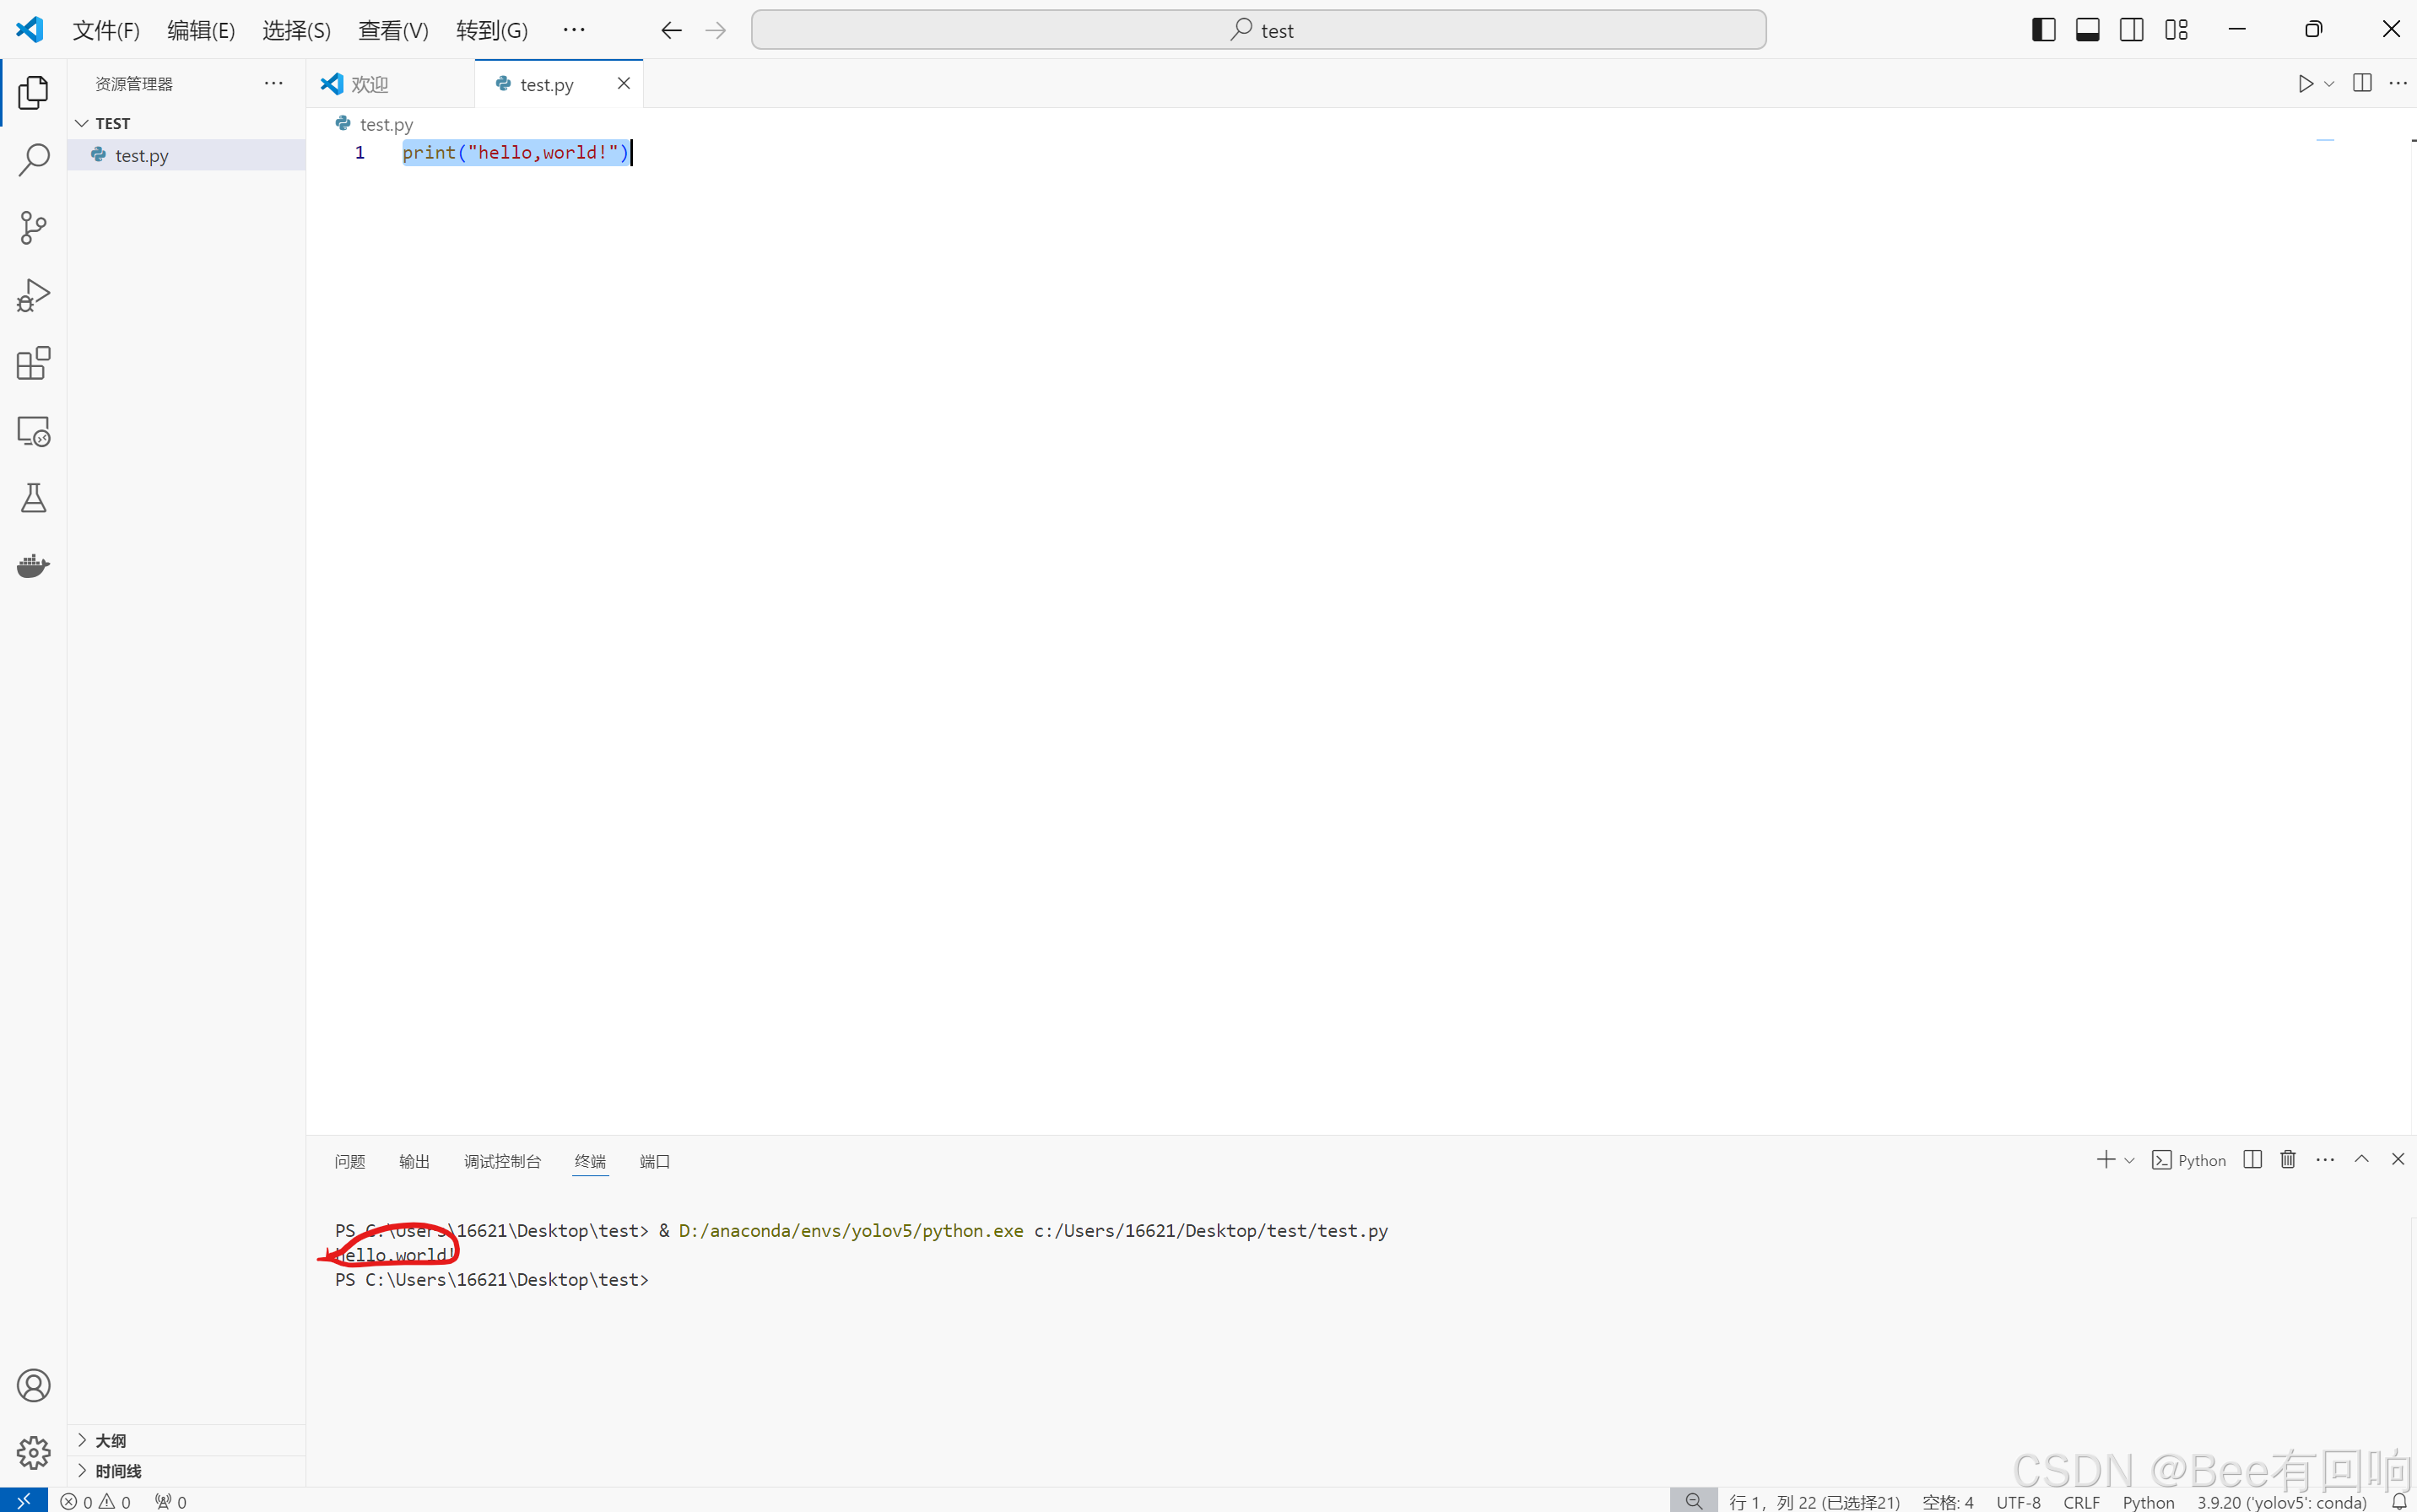2417x1512 pixels.
Task: Toggle the secondary sidebar visibility
Action: (2131, 30)
